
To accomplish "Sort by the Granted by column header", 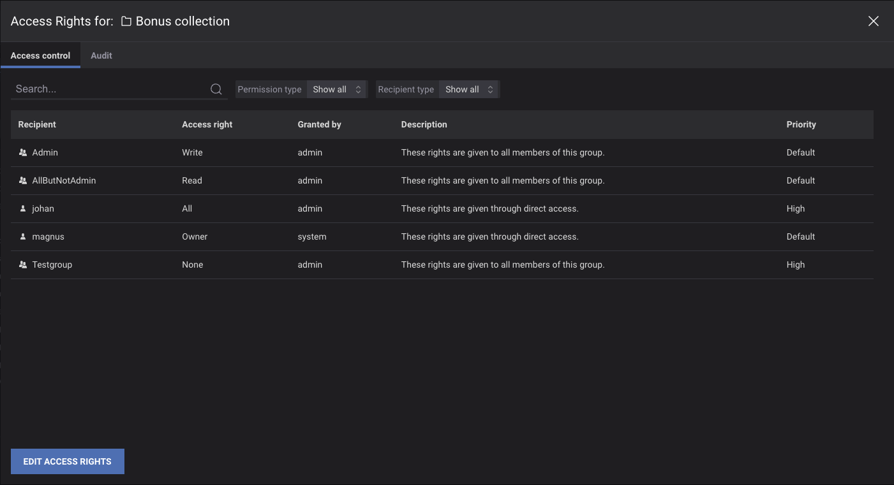I will pos(319,124).
